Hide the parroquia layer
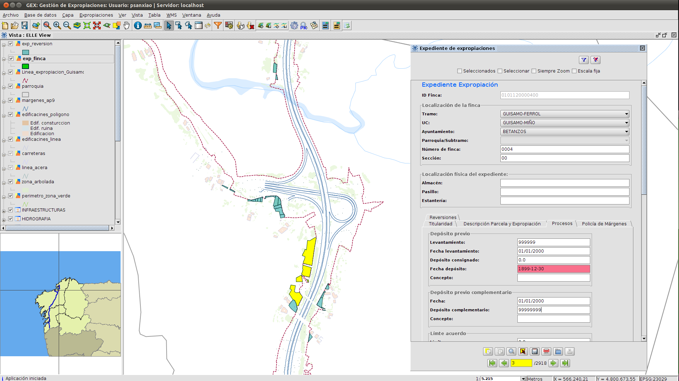679x381 pixels. (11, 86)
